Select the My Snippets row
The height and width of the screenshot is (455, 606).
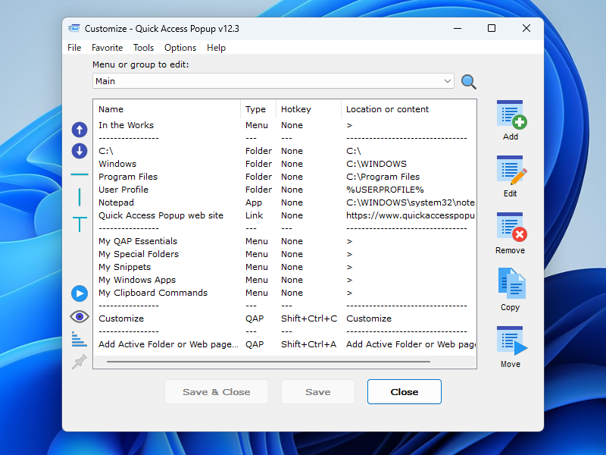tap(285, 267)
